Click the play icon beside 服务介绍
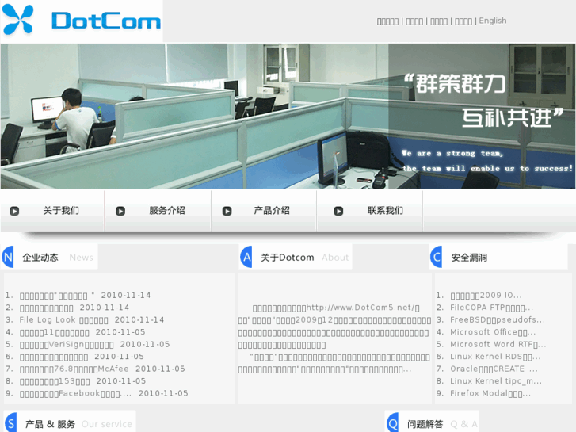Viewport: 576px width, 432px height. pyautogui.click(x=120, y=211)
